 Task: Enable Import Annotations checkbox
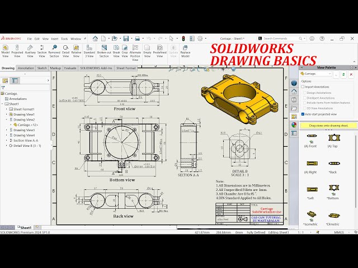click(x=303, y=87)
